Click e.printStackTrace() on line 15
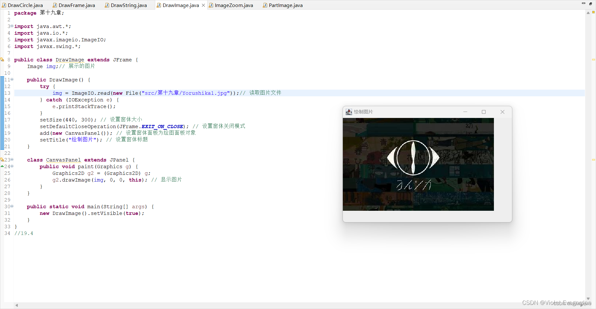This screenshot has height=309, width=596. (84, 106)
